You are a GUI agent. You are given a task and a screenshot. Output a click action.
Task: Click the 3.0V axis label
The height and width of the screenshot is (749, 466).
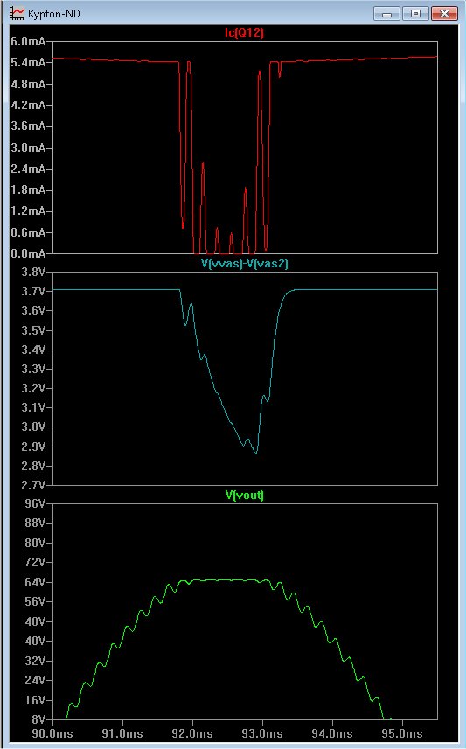coord(33,427)
